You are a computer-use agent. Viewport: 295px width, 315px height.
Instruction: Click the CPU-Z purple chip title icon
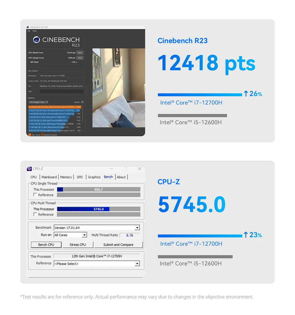coord(29,169)
